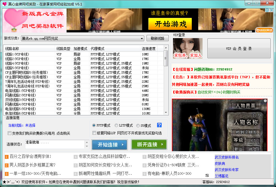Select row CF主题网吧线路6(任务推荐)
The width and height of the screenshot is (276, 187).
click(83, 77)
